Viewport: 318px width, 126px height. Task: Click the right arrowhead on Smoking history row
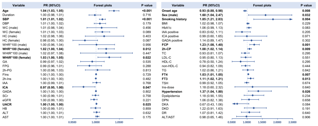[x=291, y=19]
